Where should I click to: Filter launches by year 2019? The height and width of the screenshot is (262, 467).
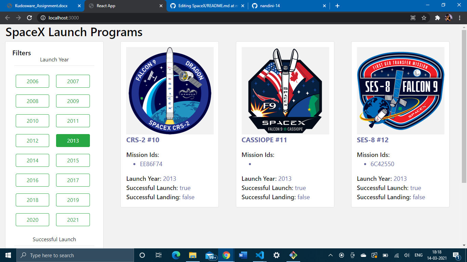pos(73,200)
